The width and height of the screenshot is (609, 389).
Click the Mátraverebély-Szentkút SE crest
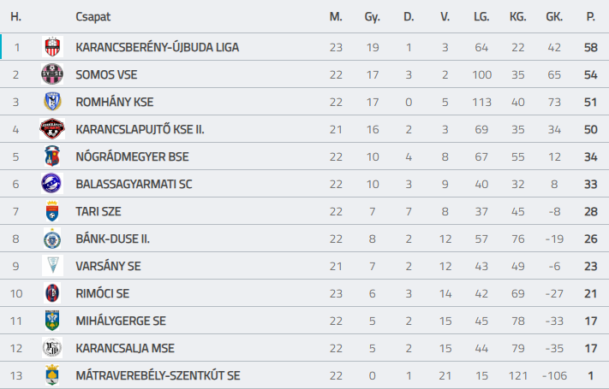[52, 375]
